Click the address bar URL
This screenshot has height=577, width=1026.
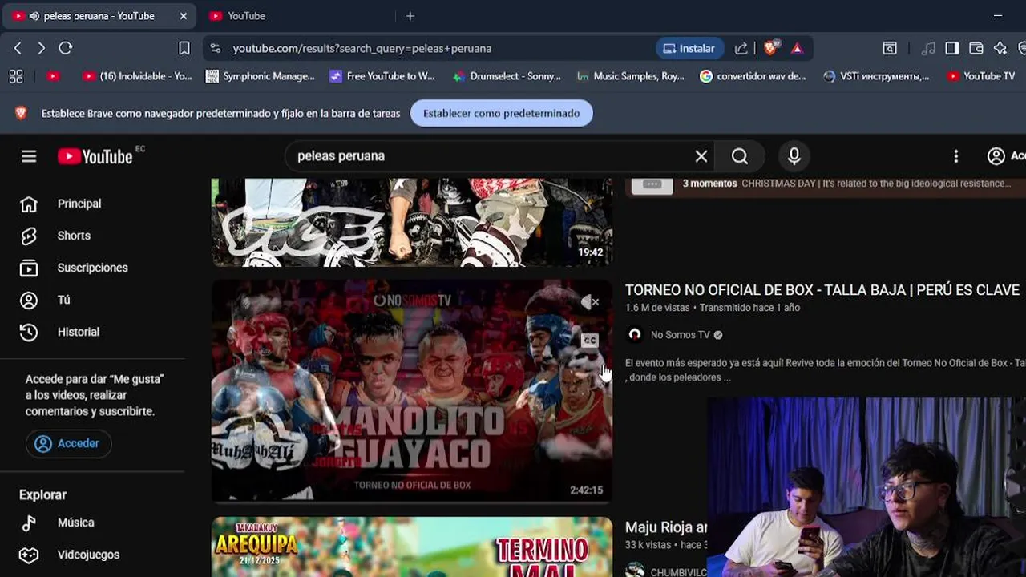[x=362, y=48]
